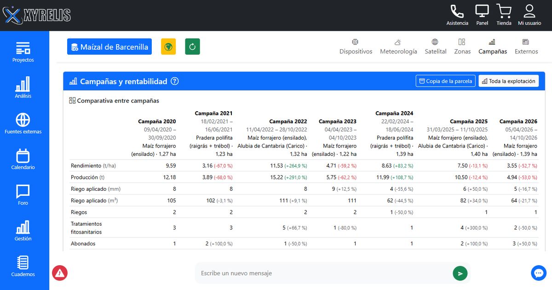Open Fuentes externas in the sidebar
The height and width of the screenshot is (290, 552).
tap(23, 123)
